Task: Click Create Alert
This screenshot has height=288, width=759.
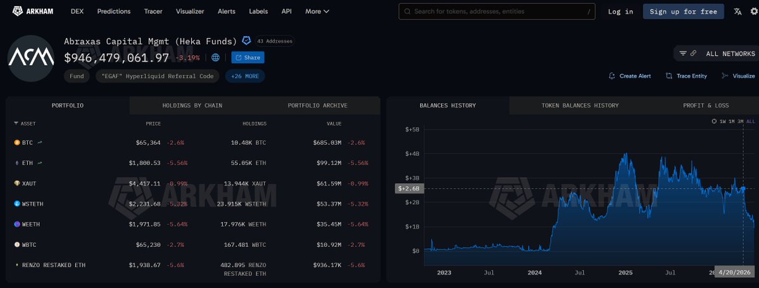Action: (630, 76)
